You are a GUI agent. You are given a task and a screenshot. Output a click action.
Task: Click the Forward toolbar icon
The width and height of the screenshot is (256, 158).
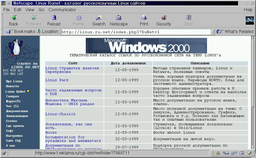(34, 18)
